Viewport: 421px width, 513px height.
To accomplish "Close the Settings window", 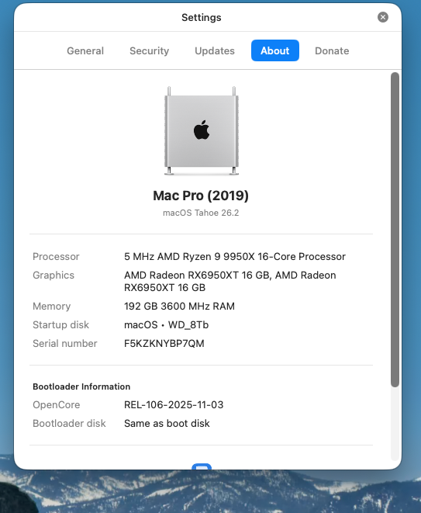I will tap(383, 17).
